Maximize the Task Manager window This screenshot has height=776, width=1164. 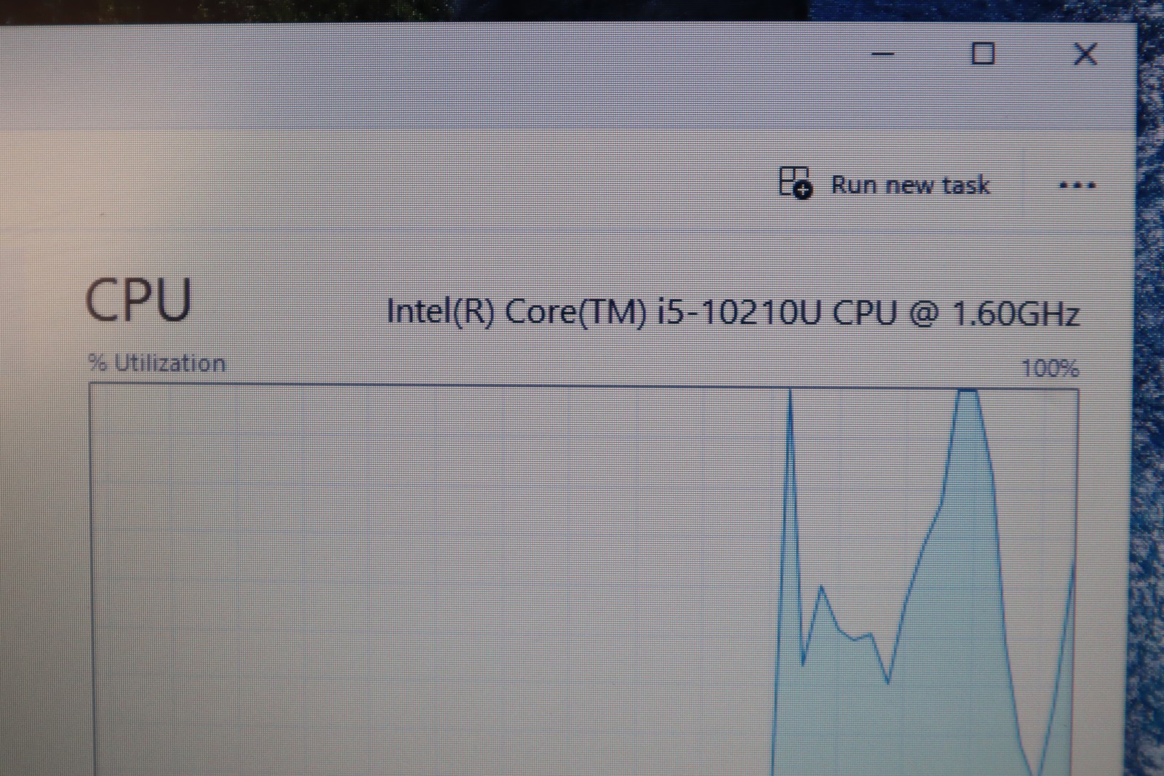983,53
